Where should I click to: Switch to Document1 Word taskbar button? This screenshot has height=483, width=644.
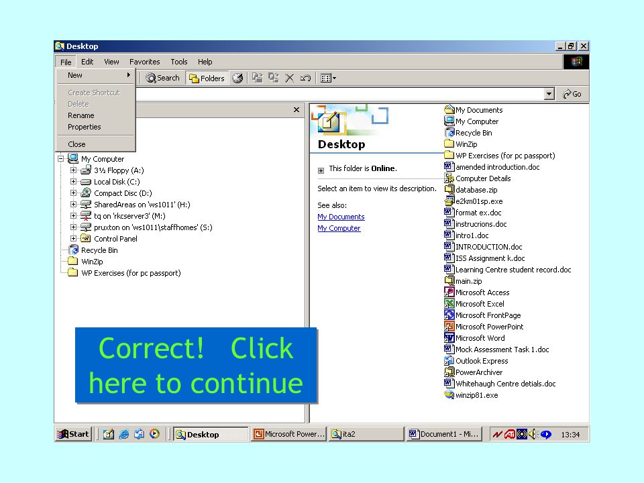(x=444, y=434)
